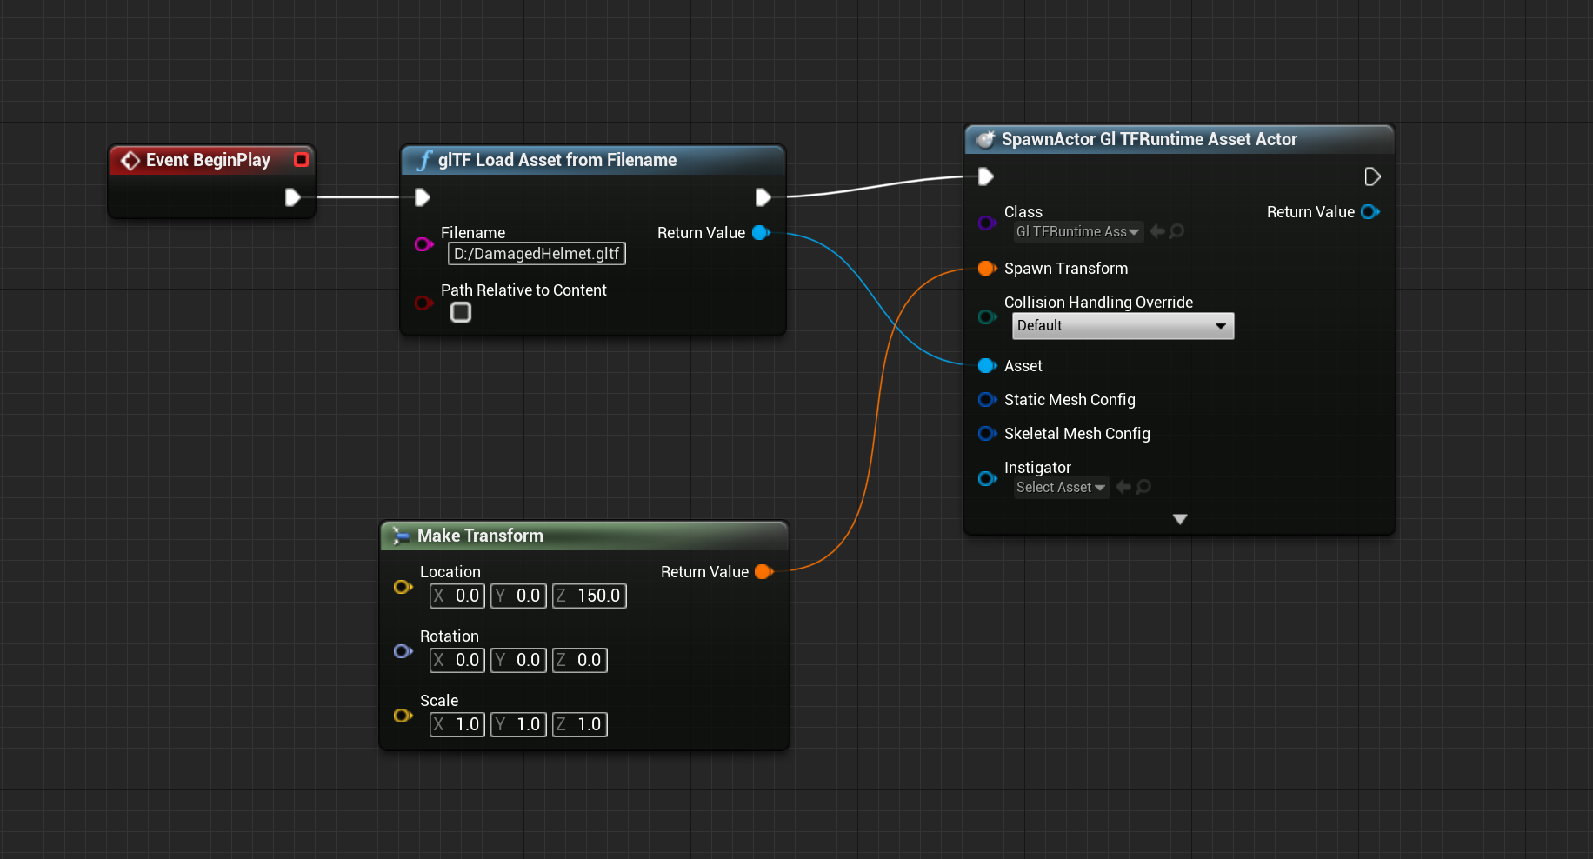Select the glTF Load Asset from Filename header
The width and height of the screenshot is (1593, 859).
point(557,160)
